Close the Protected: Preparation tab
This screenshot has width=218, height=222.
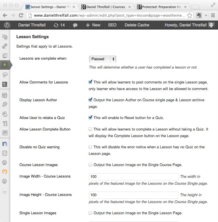pyautogui.click(x=185, y=7)
